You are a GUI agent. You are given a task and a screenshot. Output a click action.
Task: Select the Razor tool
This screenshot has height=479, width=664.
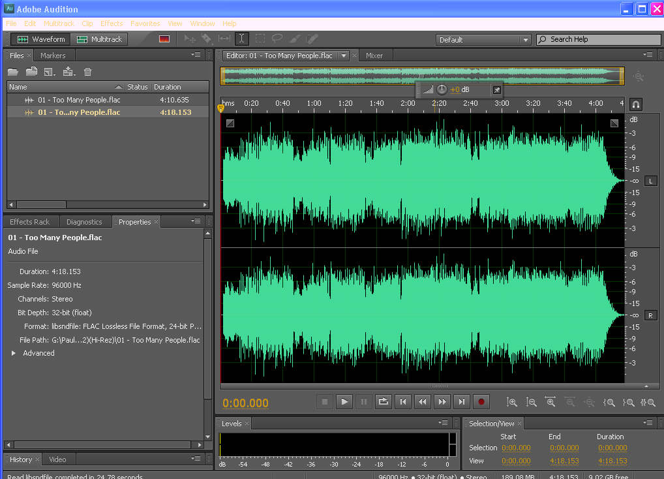click(206, 39)
